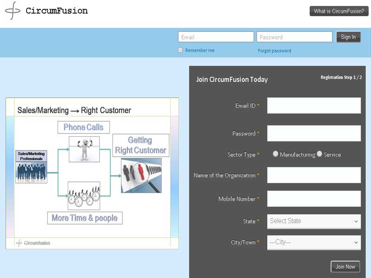The width and height of the screenshot is (371, 278).
Task: Click the registration Password field
Action: click(314, 133)
